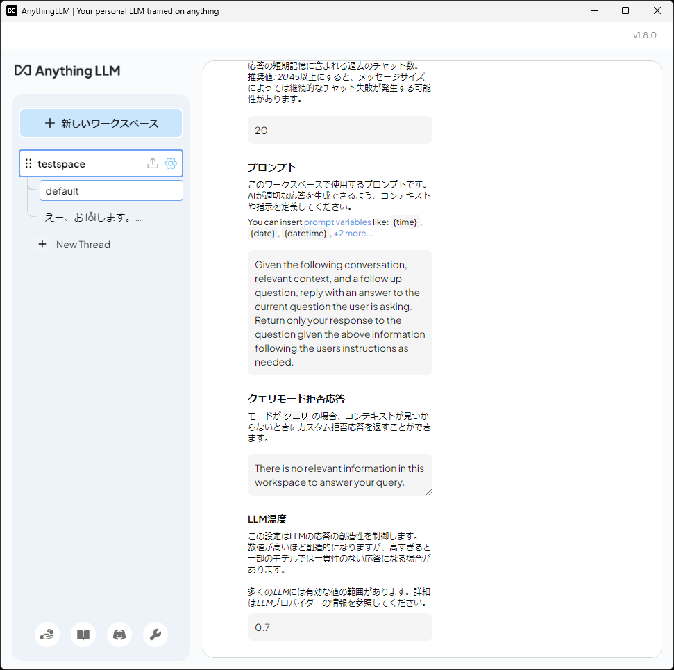
Task: Click the support hand icon at bottom
Action: (x=47, y=635)
